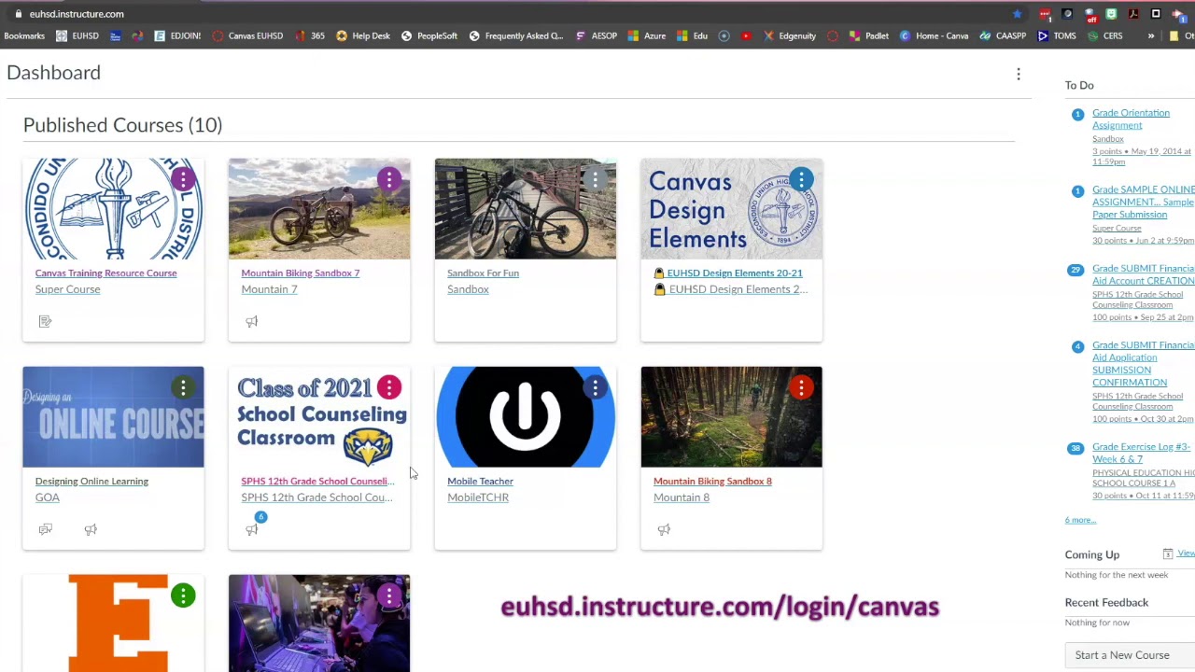1195x672 pixels.
Task: Open Mountain Biking Sandbox 8 course link
Action: coord(712,482)
